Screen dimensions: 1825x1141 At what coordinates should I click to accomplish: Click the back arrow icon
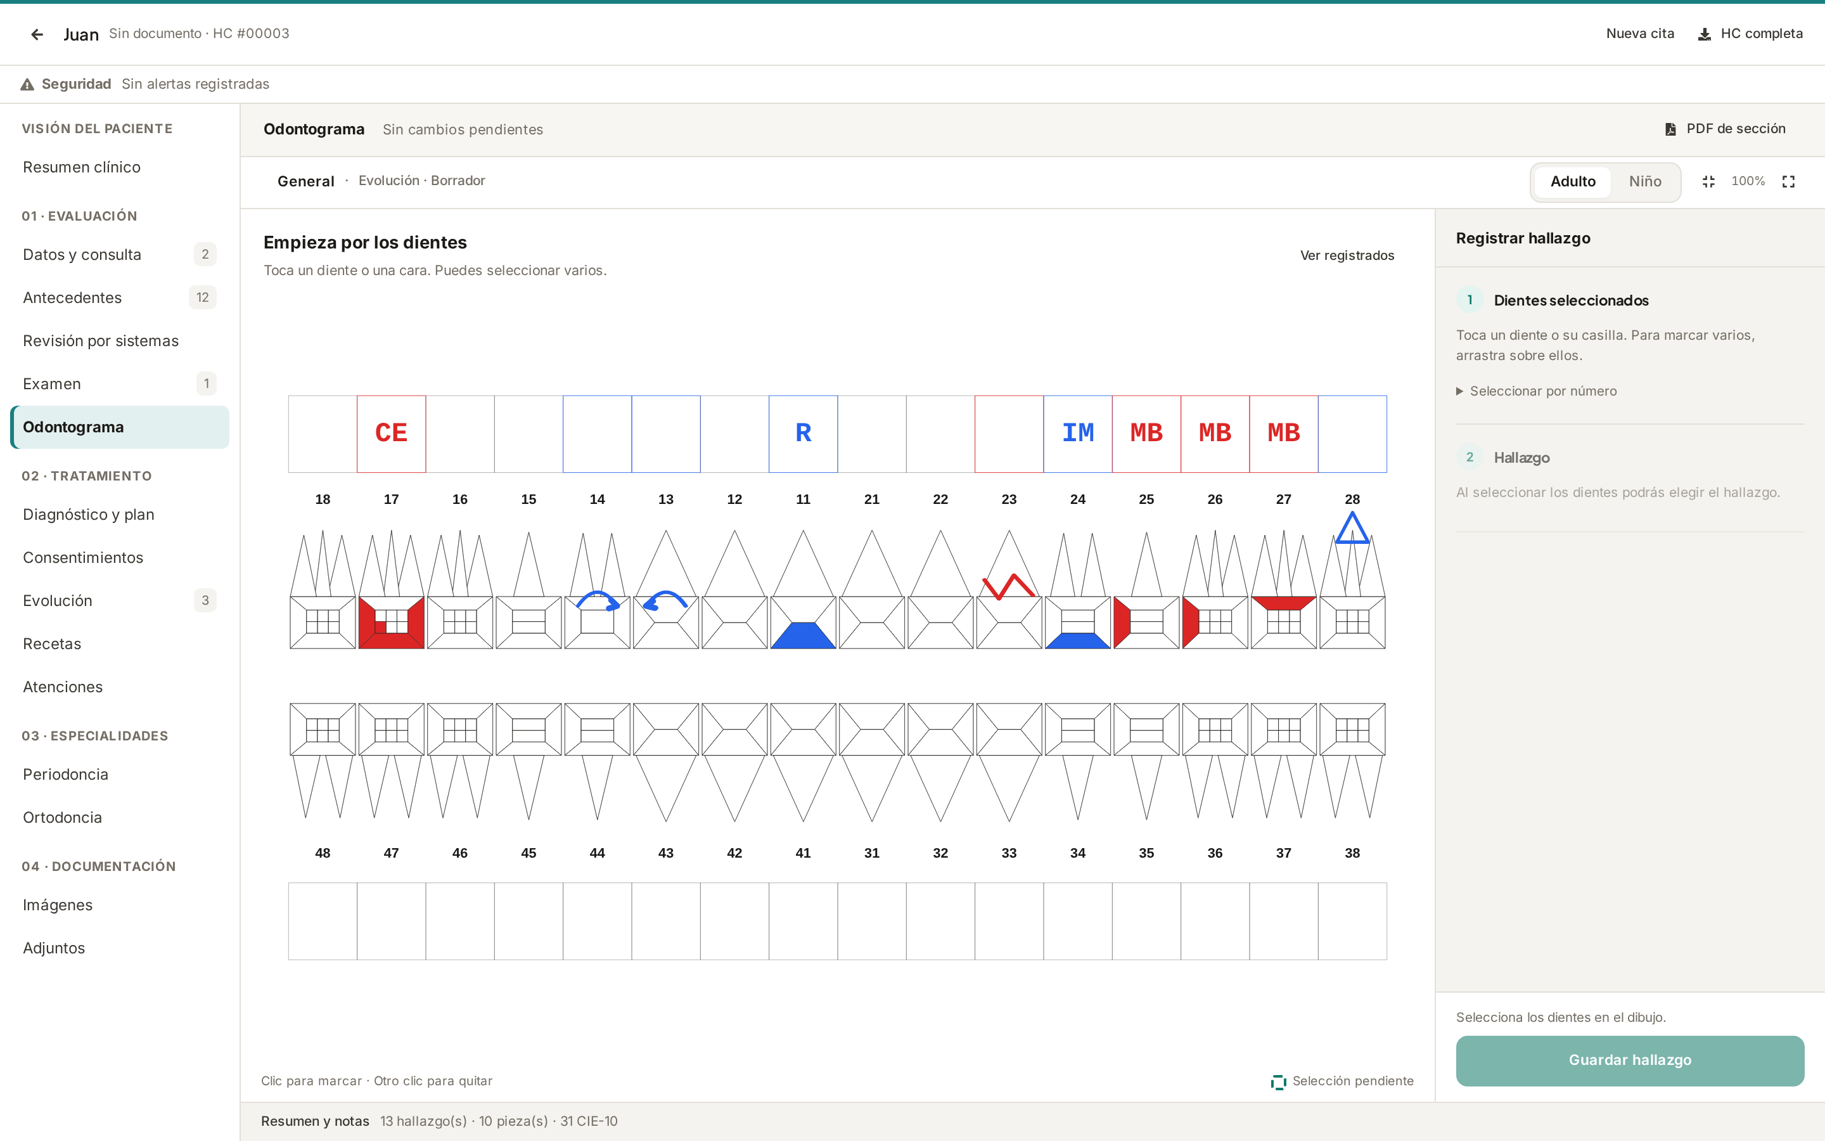coord(37,35)
